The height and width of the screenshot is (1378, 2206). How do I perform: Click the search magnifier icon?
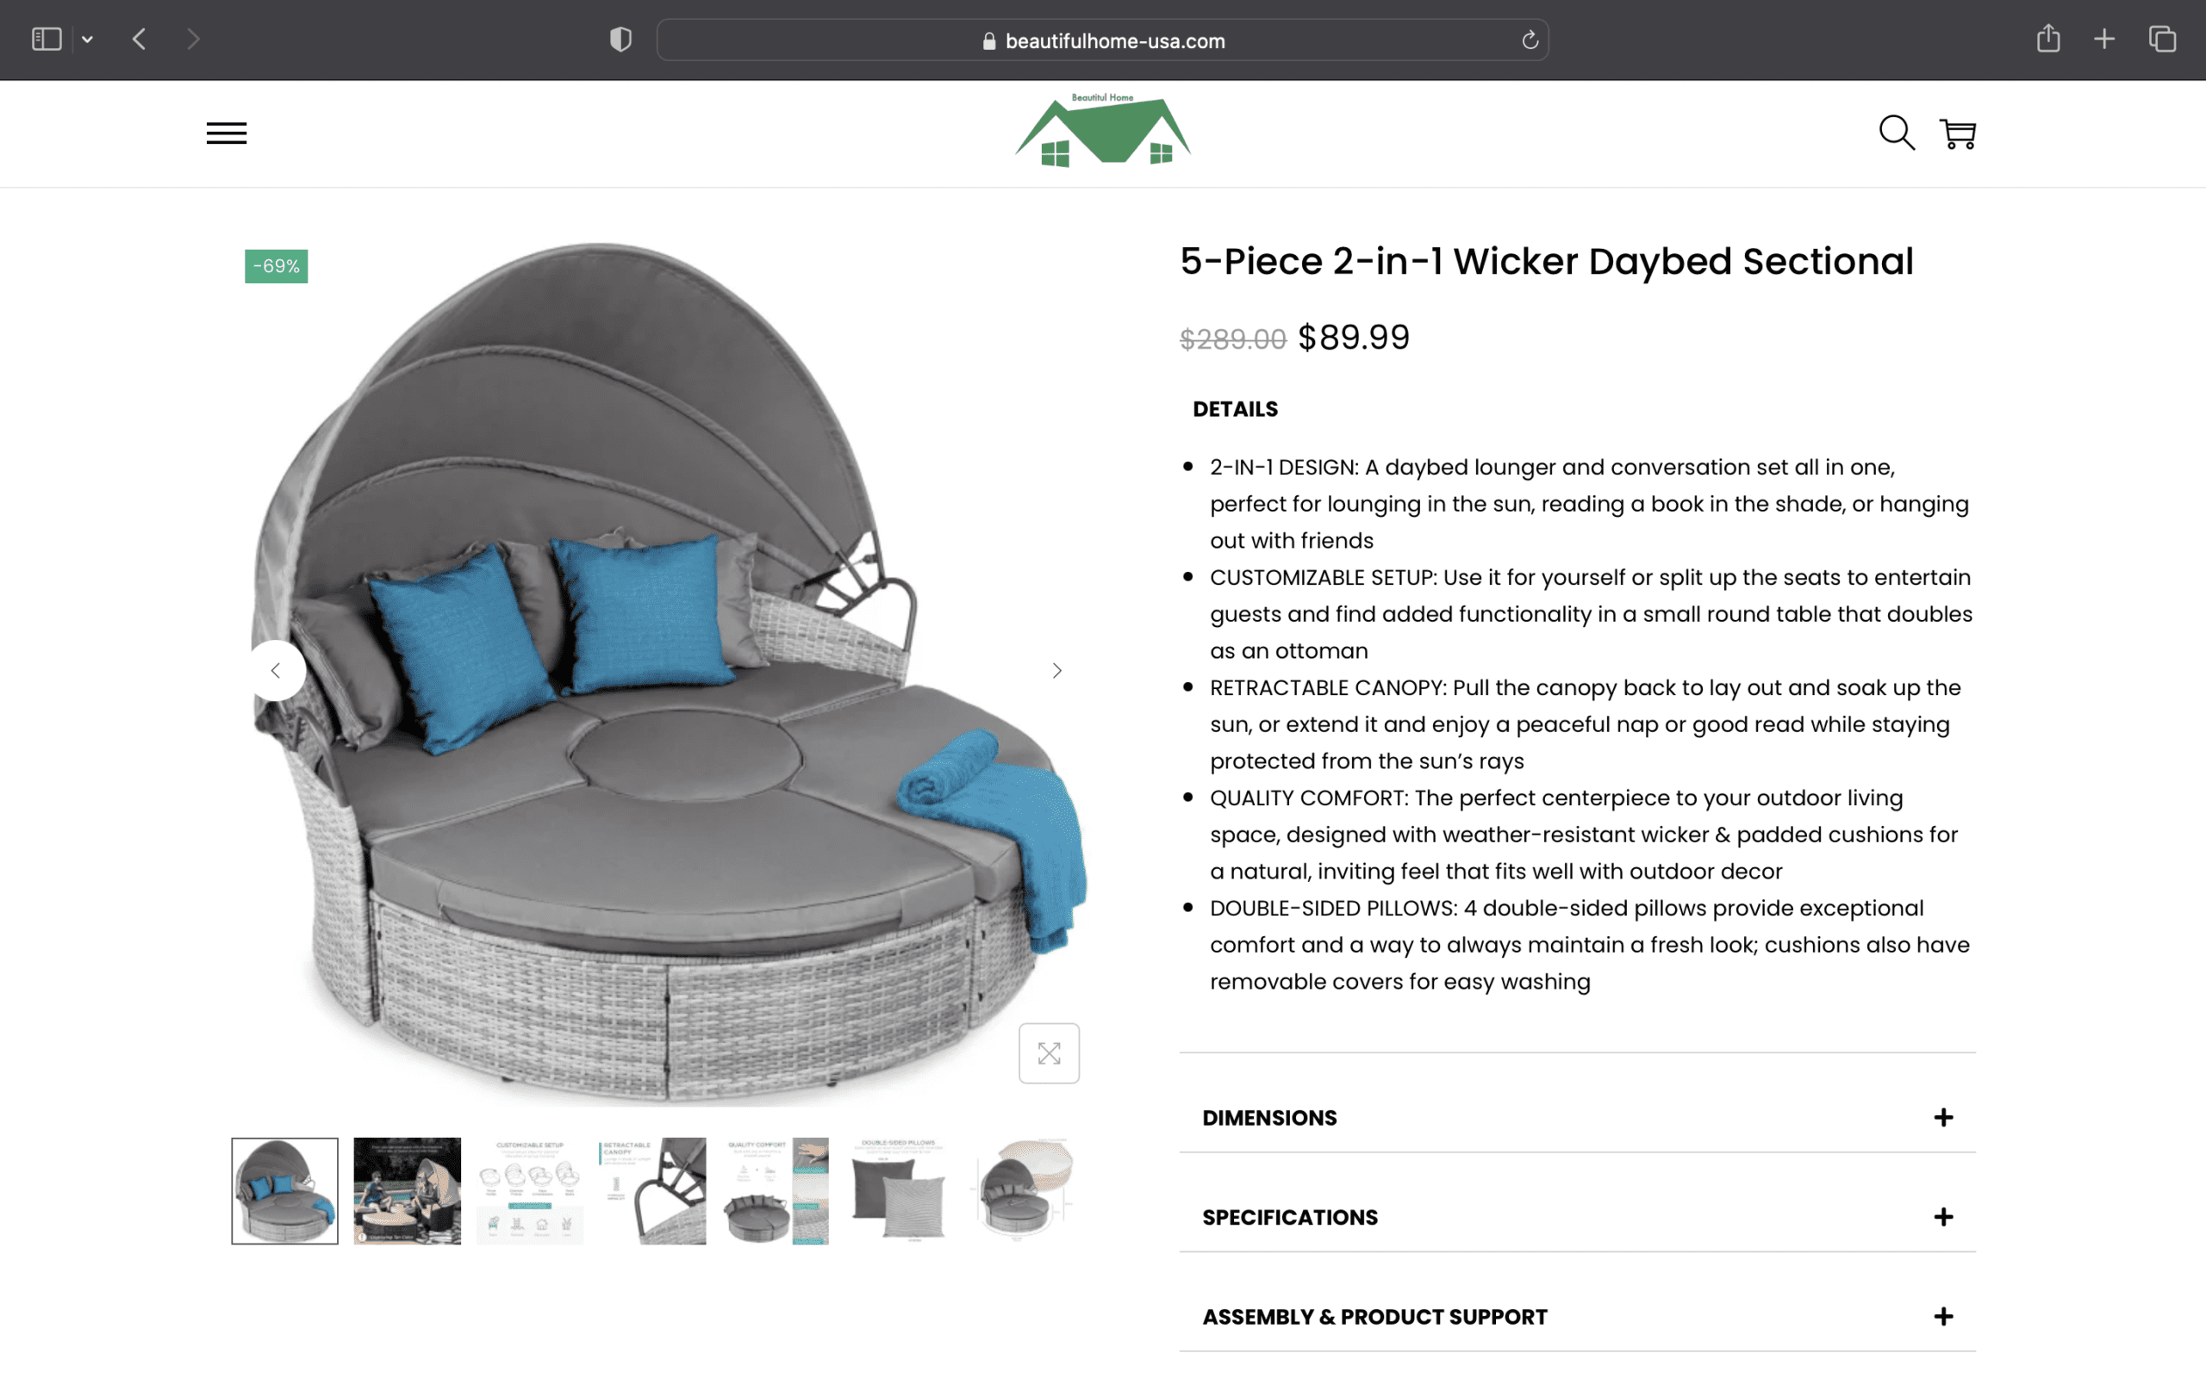1896,133
